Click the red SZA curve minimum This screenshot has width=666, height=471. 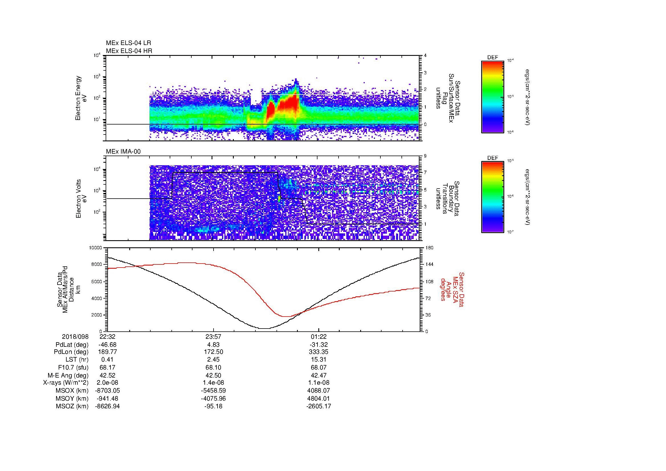tap(286, 316)
